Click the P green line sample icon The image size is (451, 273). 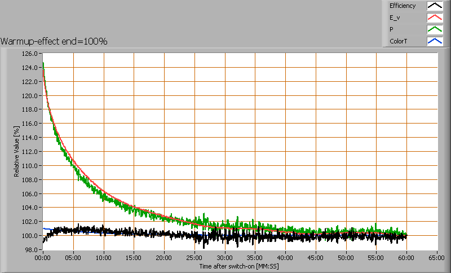(x=434, y=29)
